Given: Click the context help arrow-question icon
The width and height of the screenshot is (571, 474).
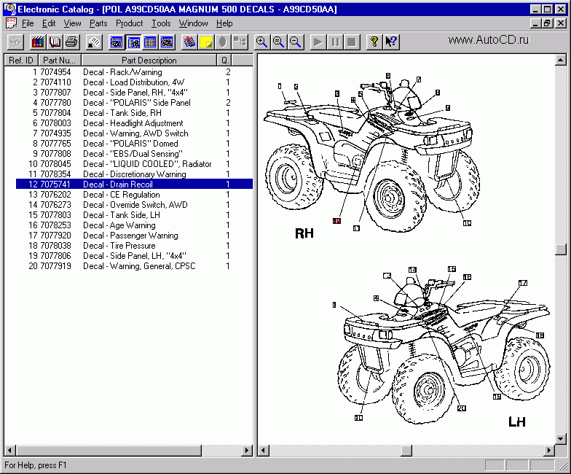Looking at the screenshot, I should 391,42.
